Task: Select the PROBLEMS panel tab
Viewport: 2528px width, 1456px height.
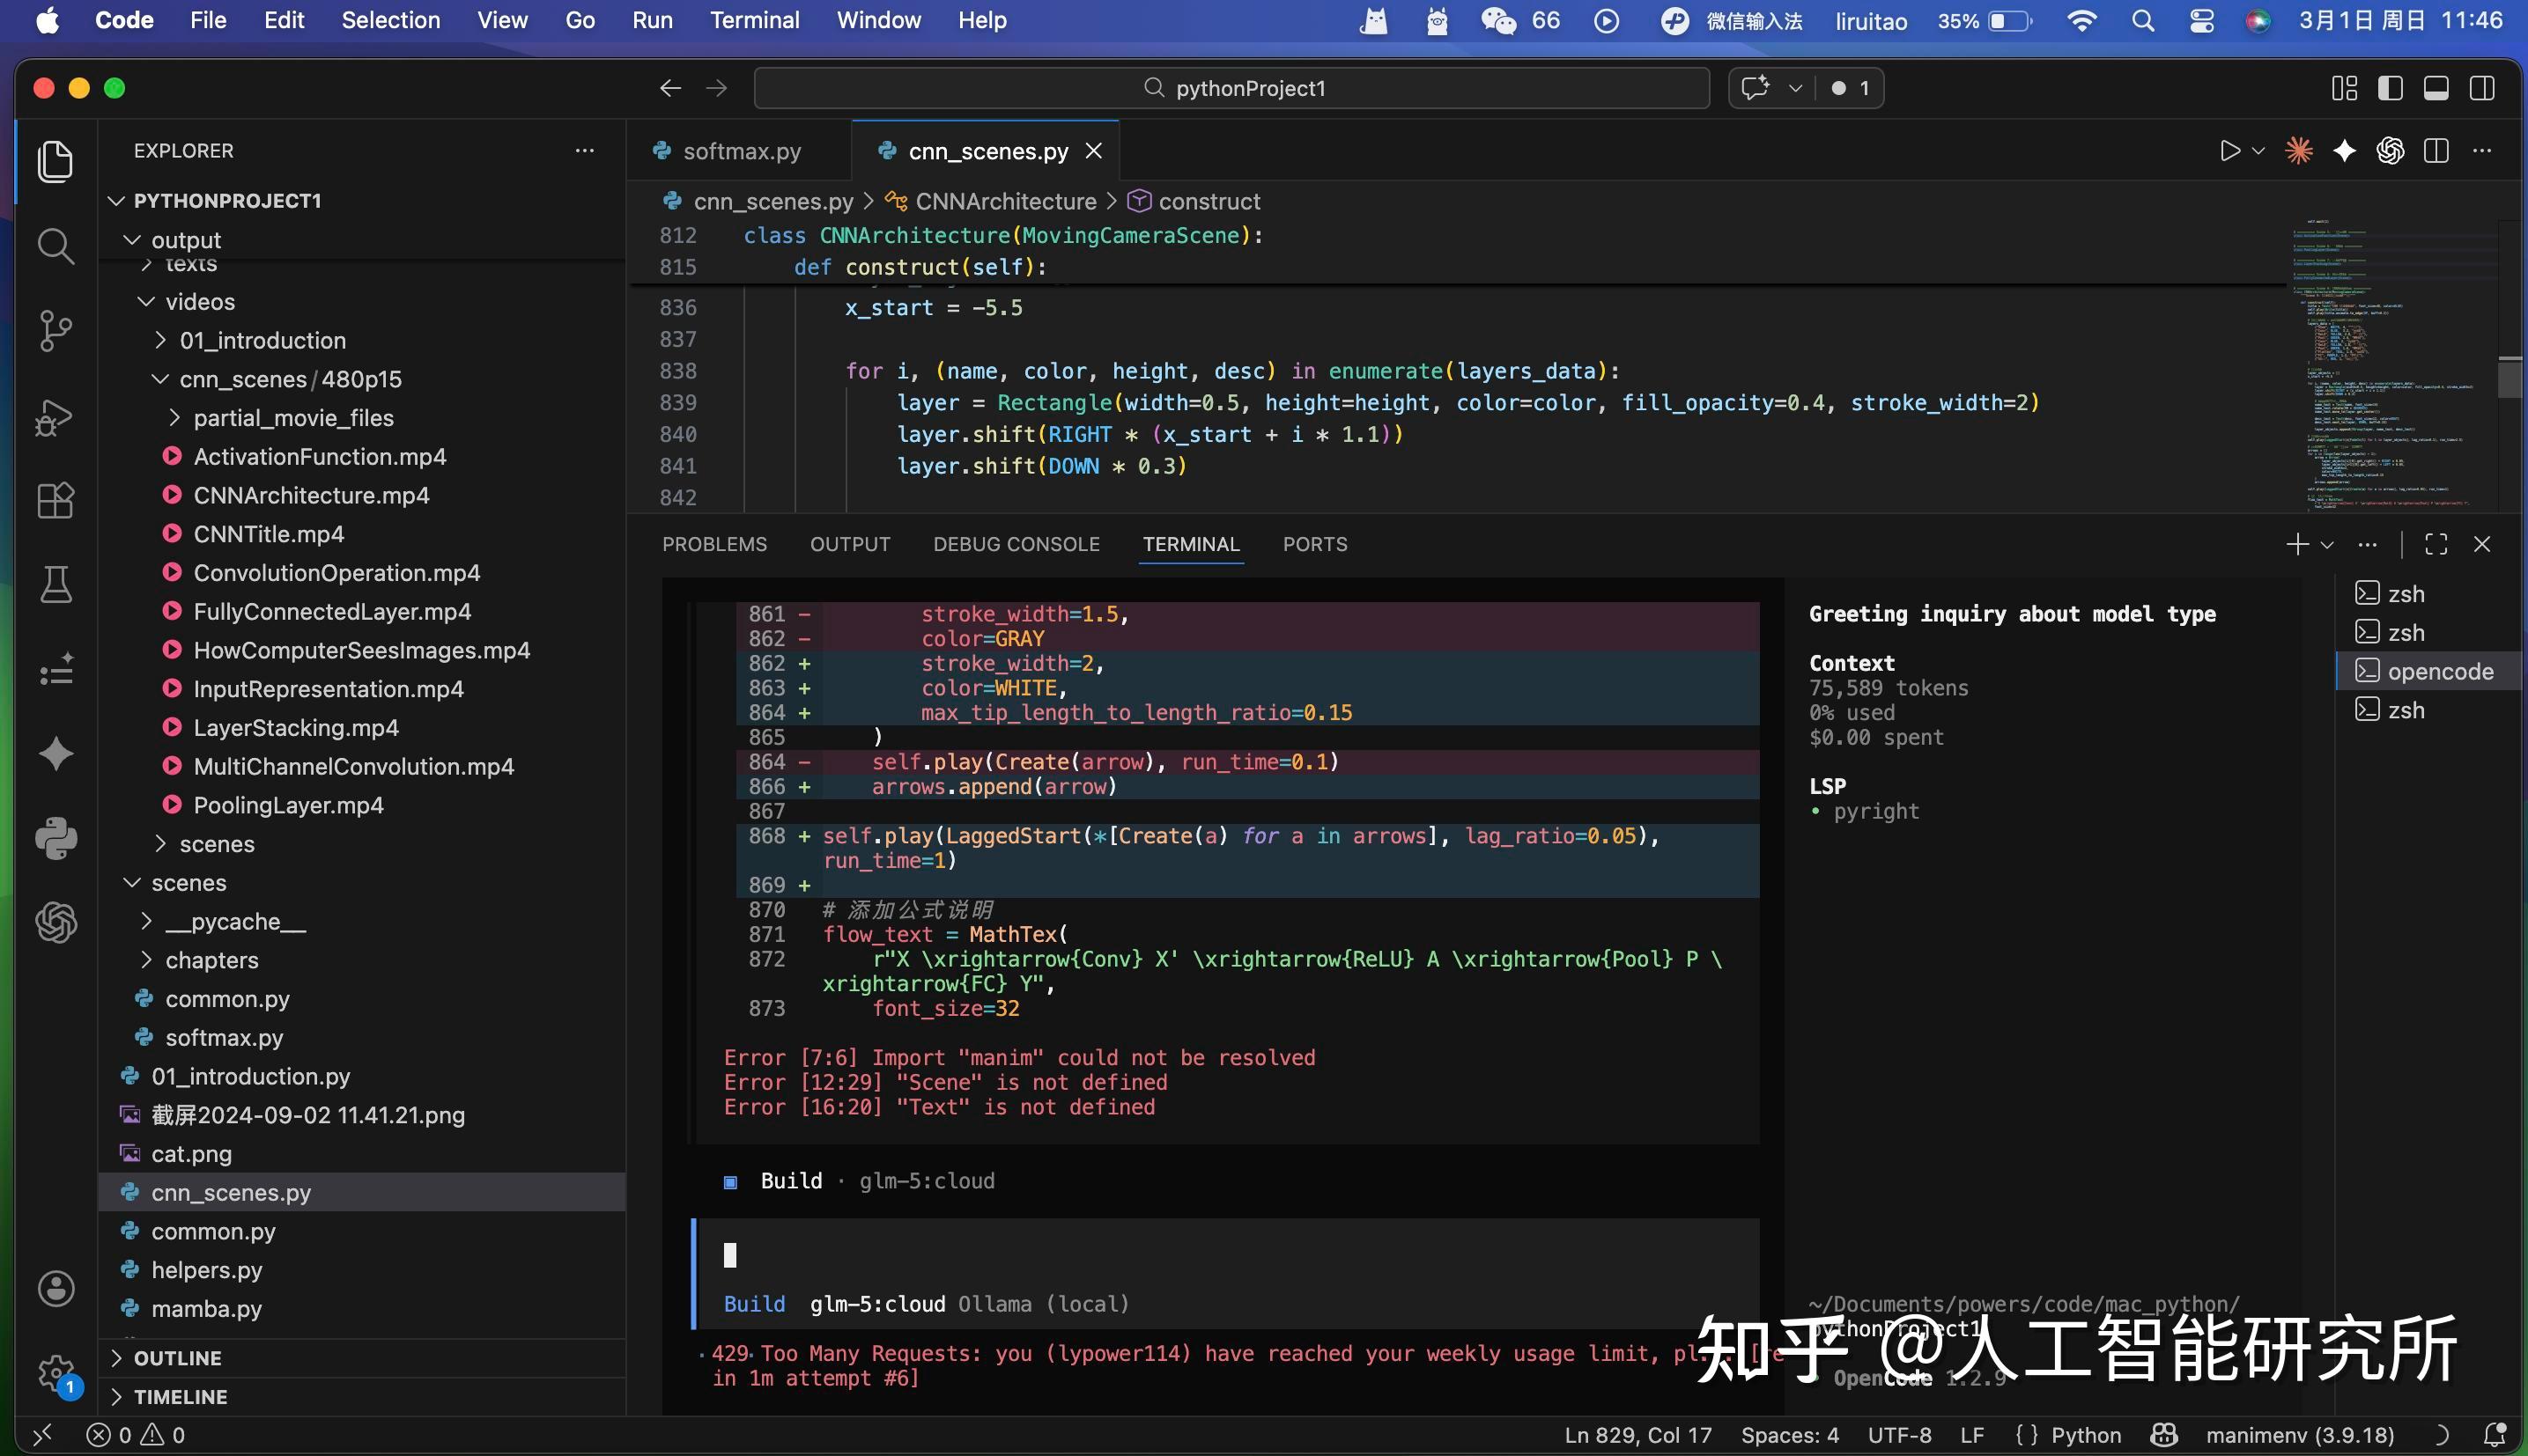Action: (714, 545)
